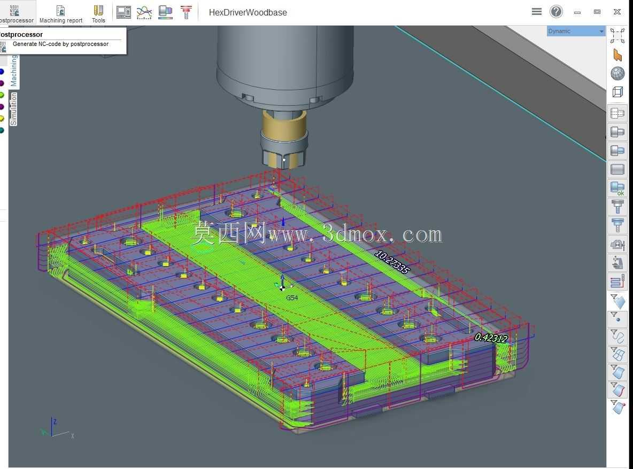The height and width of the screenshot is (469, 633).
Task: Click the red milling tool icon in top toolbar
Action: (x=186, y=12)
